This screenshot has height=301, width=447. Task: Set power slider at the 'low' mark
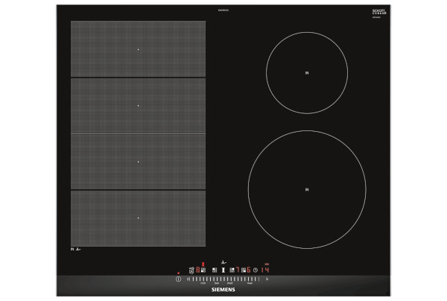217,283
